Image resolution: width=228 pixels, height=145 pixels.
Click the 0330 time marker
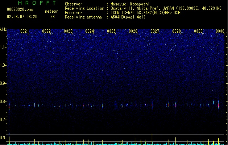point(220,31)
